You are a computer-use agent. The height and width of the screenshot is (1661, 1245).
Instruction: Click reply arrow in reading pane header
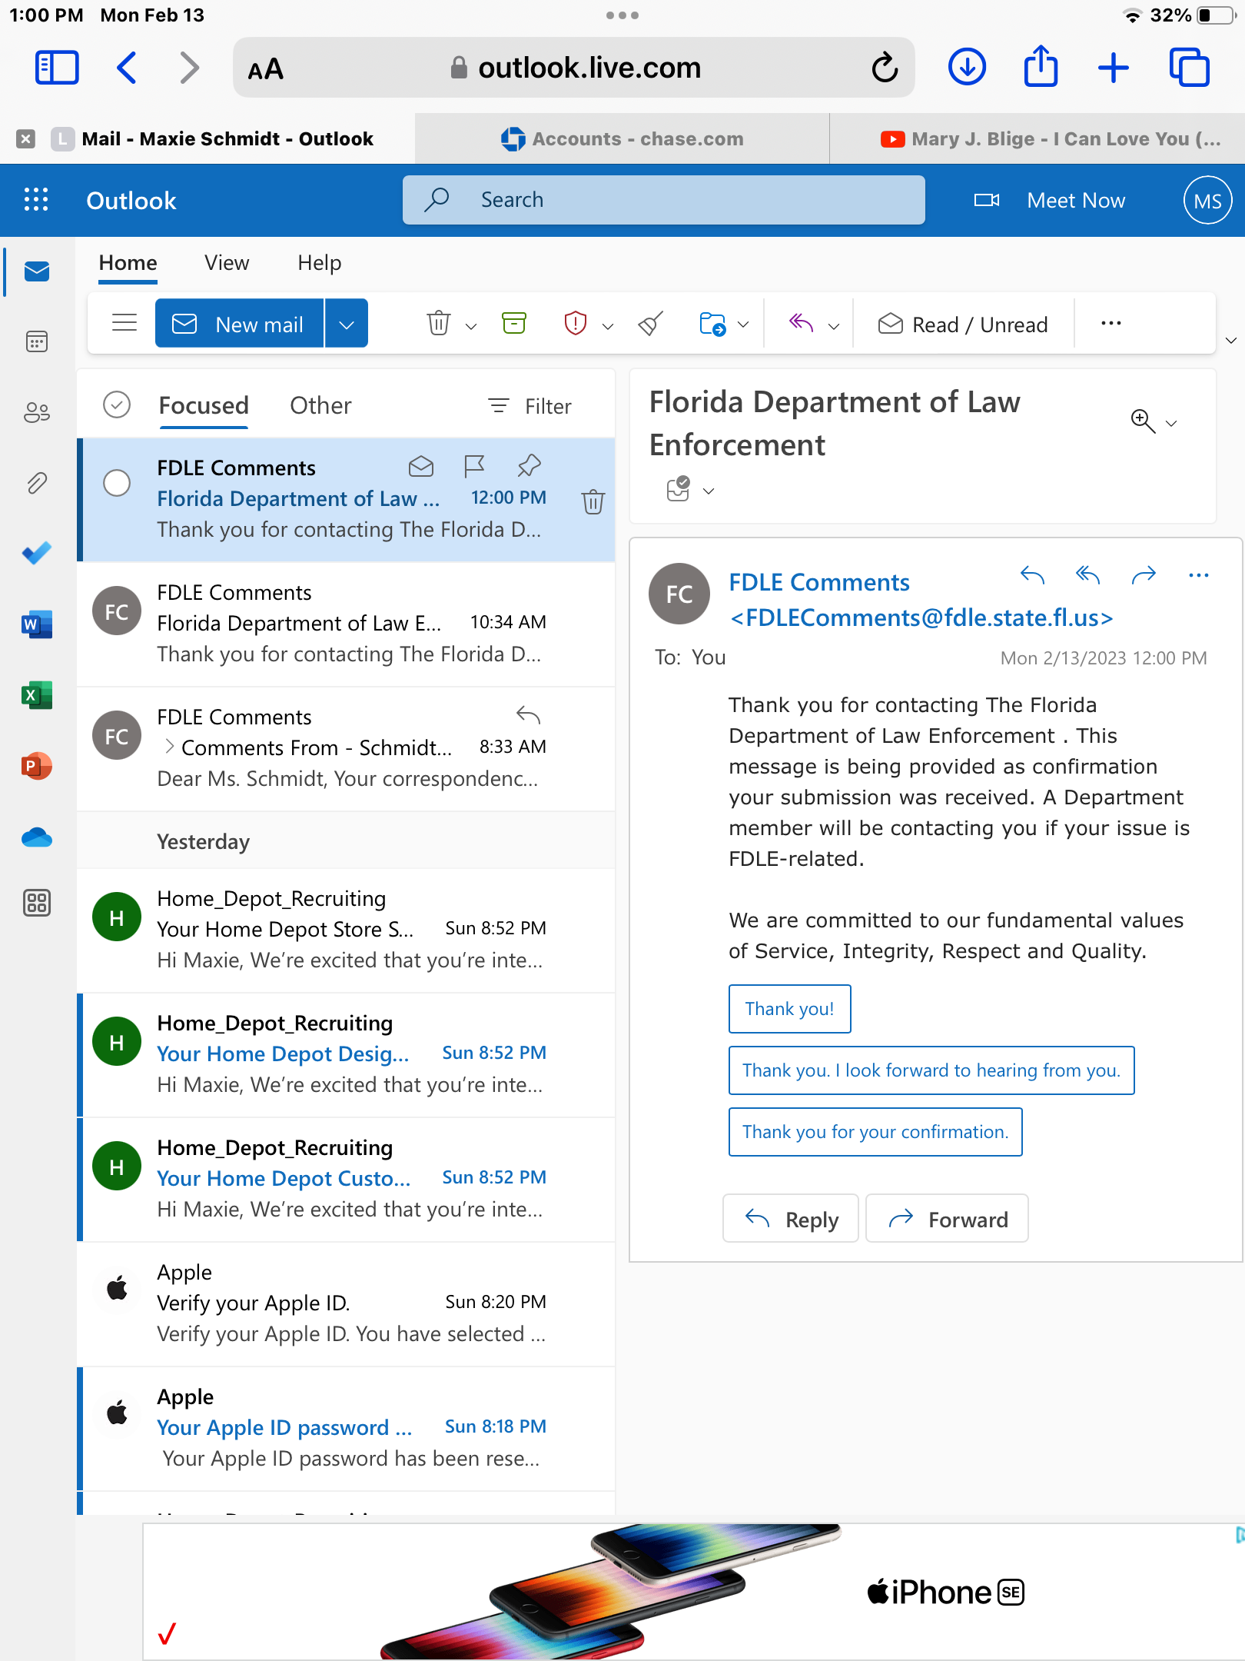[1032, 574]
